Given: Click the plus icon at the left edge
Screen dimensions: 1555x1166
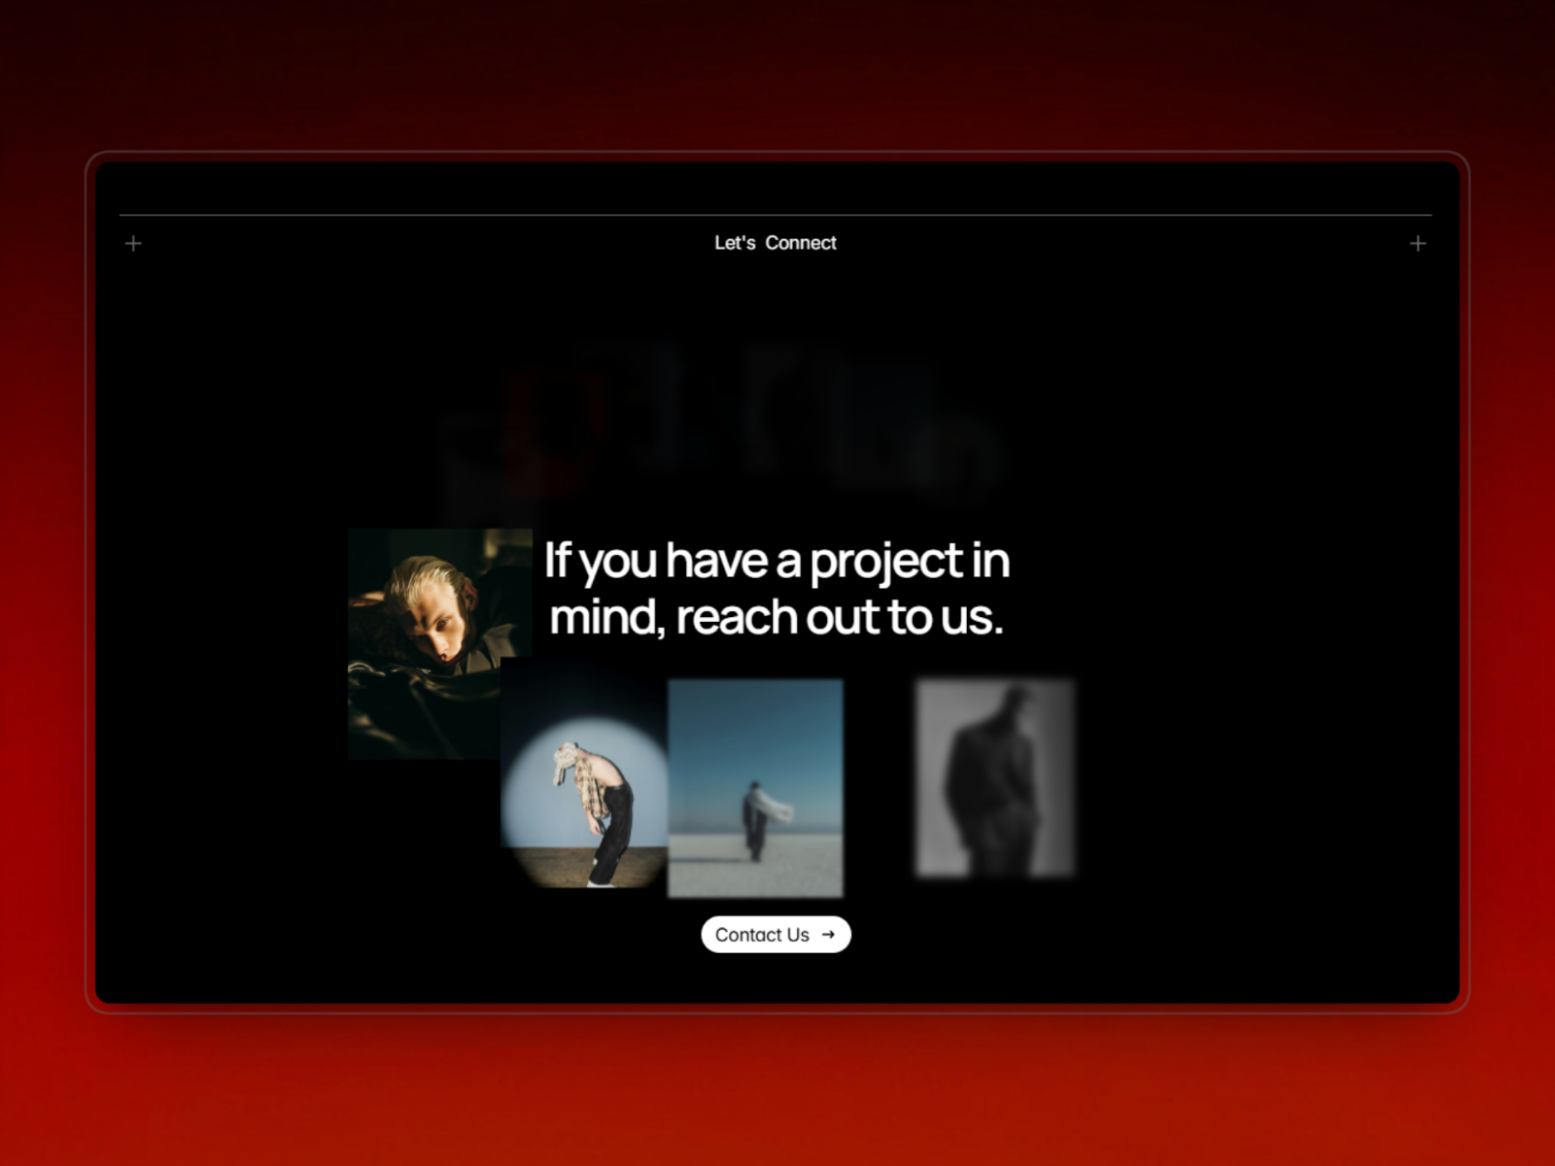Looking at the screenshot, I should tap(133, 243).
